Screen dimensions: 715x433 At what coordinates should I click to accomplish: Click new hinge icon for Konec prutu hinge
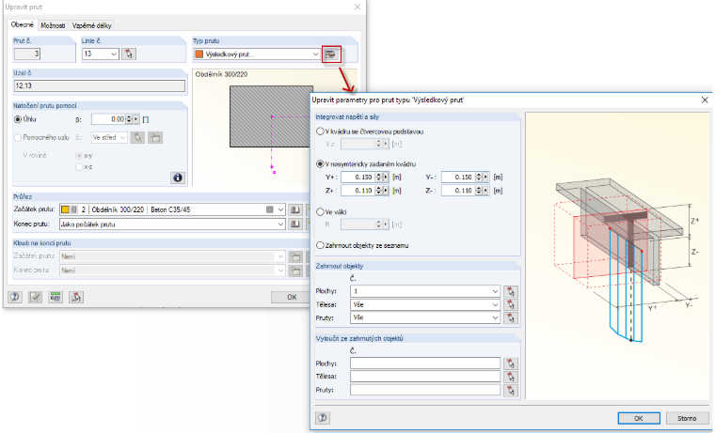click(295, 271)
